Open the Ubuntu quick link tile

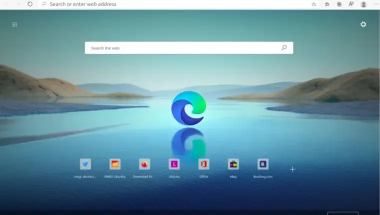(x=174, y=164)
